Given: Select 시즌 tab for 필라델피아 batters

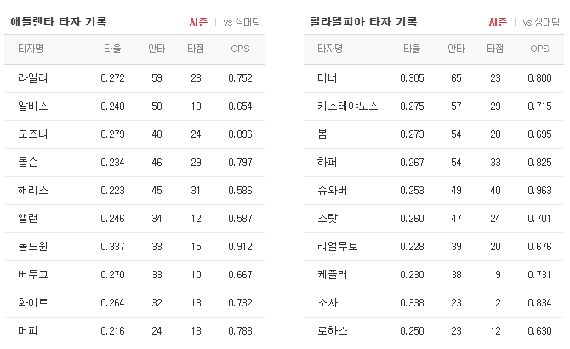Looking at the screenshot, I should pos(498,22).
